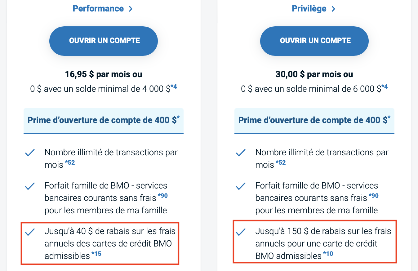Click the checkmark beside 150 $ rabais
This screenshot has width=418, height=271.
[x=241, y=232]
